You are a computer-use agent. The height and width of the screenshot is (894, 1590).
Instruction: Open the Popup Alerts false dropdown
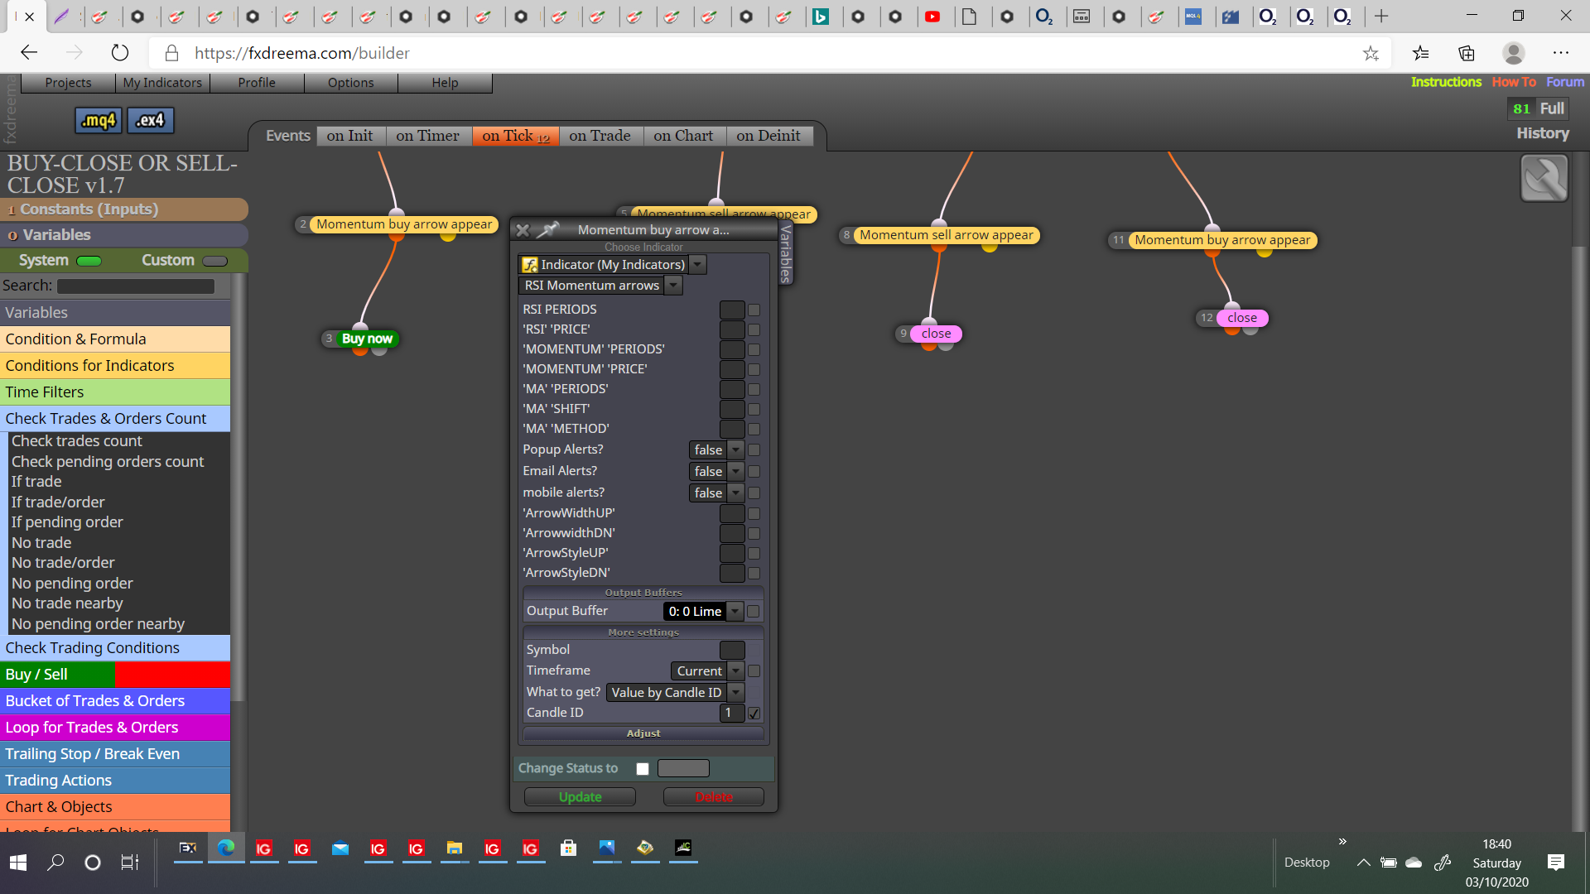pyautogui.click(x=716, y=449)
